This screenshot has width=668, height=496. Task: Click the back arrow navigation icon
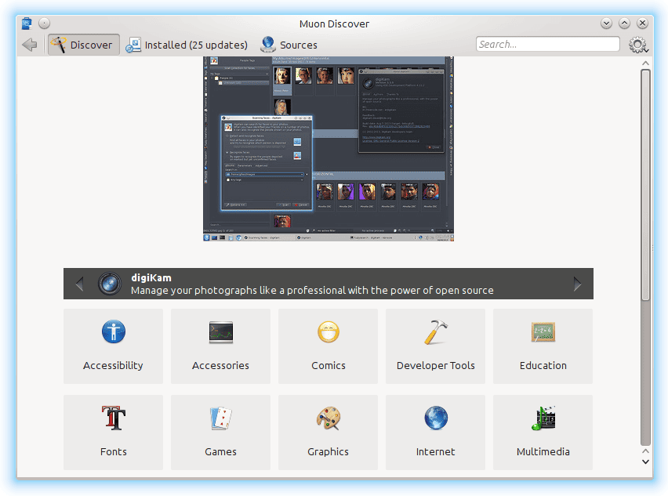29,45
